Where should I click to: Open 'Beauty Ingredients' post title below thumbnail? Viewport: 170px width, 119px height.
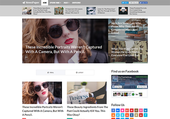pos(87,111)
